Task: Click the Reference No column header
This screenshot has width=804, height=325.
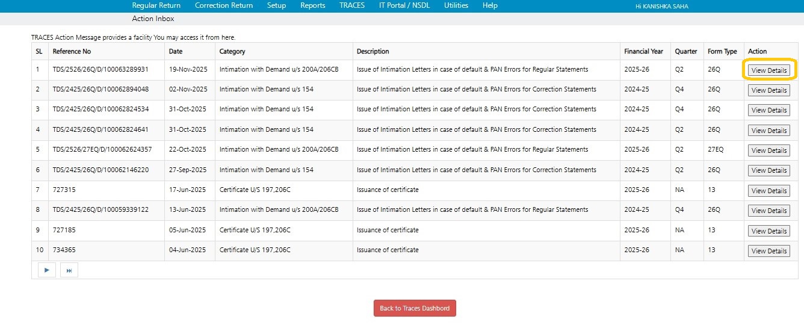Action: pos(72,51)
